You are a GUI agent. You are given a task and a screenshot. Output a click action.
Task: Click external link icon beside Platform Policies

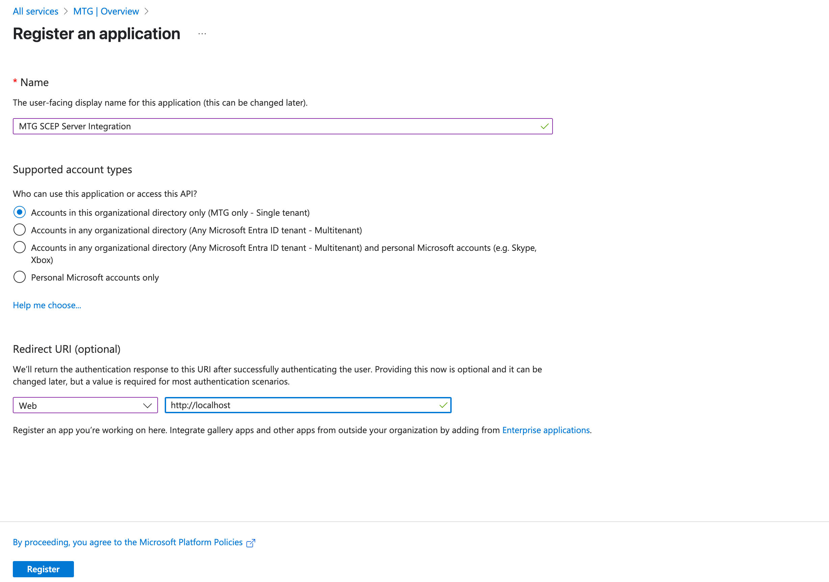[250, 543]
